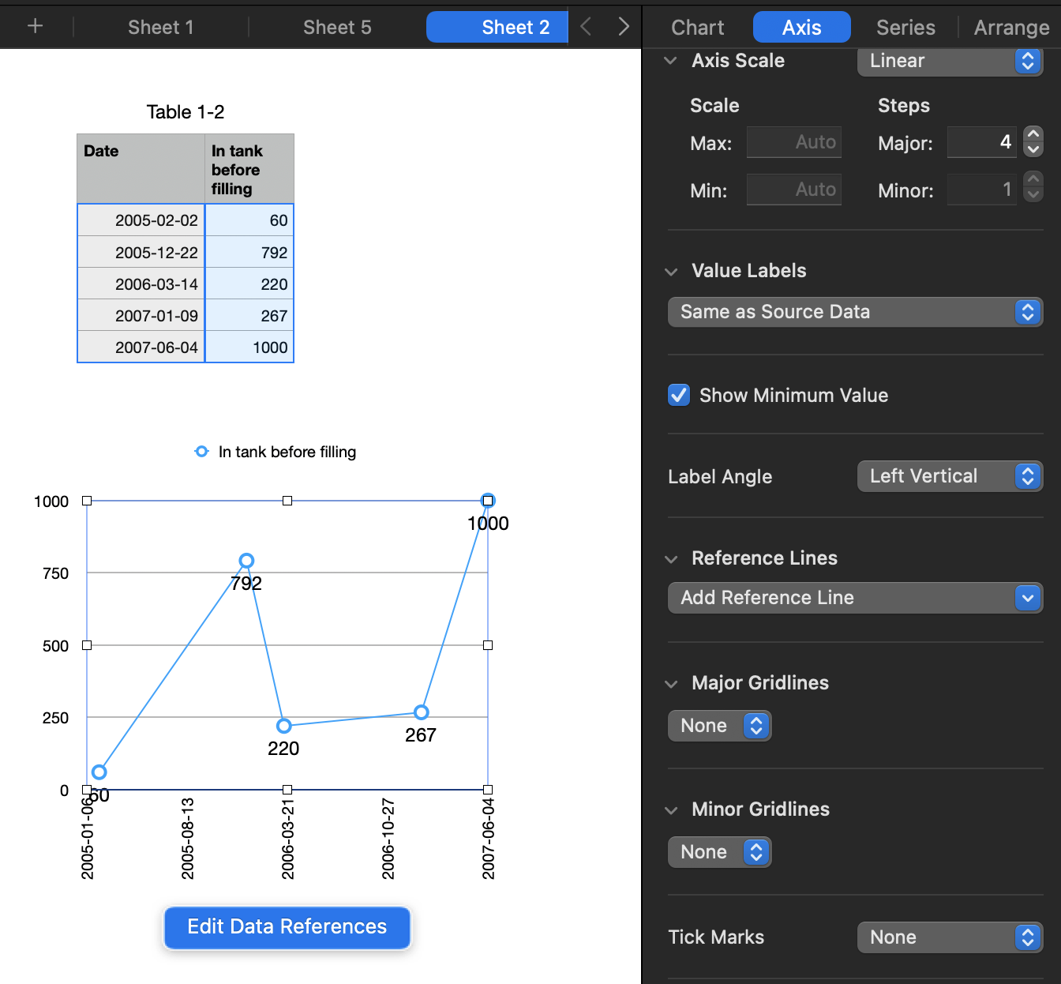
Task: Collapse the Axis Scale section
Action: (671, 61)
